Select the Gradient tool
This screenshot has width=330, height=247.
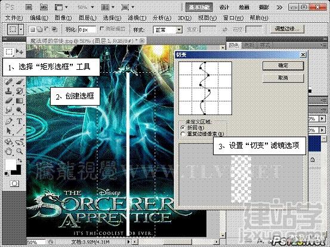coord(20,101)
